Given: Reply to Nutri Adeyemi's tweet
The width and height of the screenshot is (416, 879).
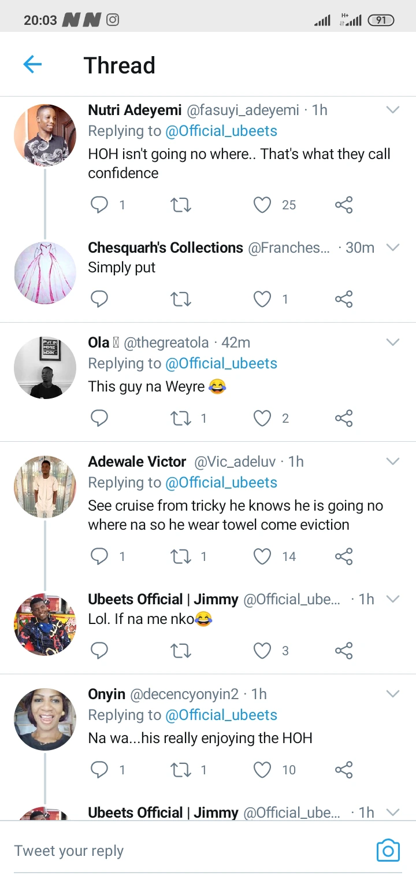Looking at the screenshot, I should pos(99,205).
